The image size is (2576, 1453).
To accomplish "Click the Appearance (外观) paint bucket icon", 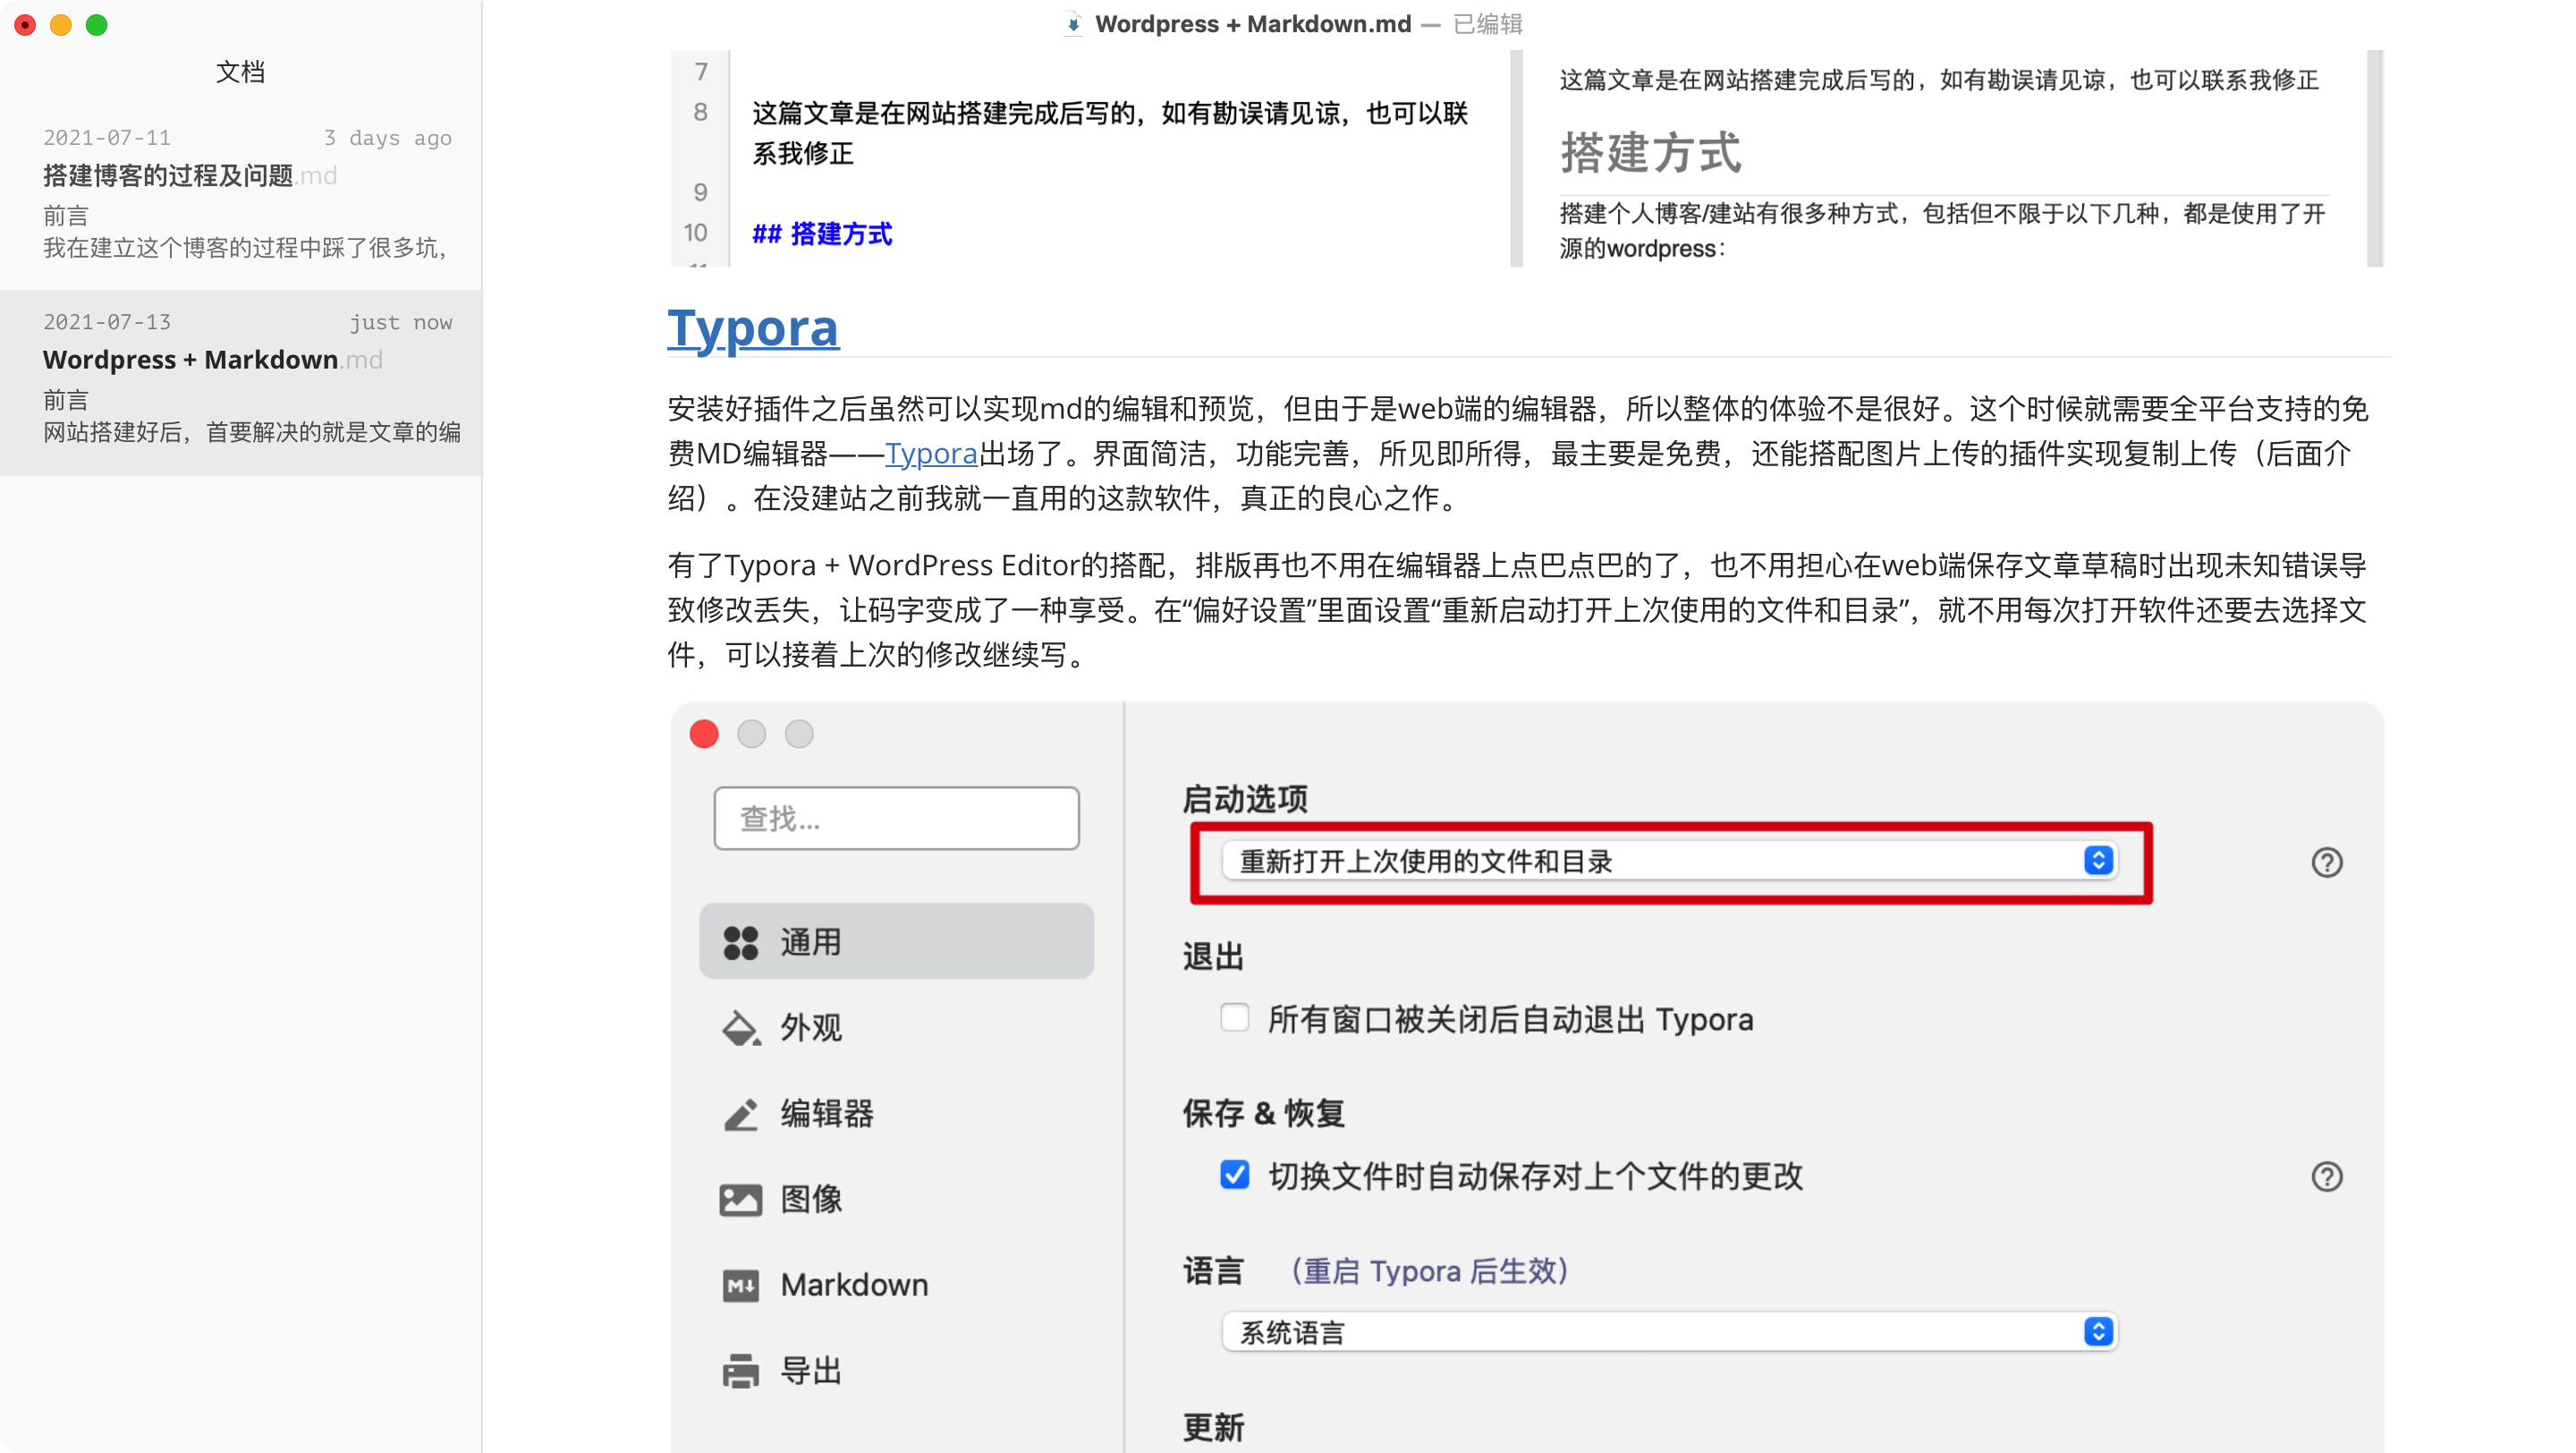I will tap(740, 1028).
